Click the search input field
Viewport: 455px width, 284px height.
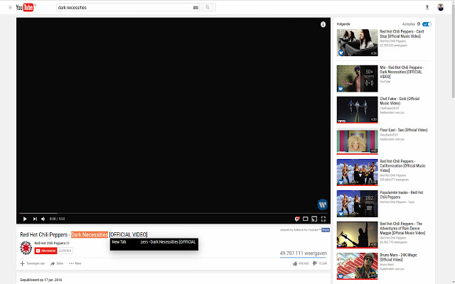click(125, 8)
